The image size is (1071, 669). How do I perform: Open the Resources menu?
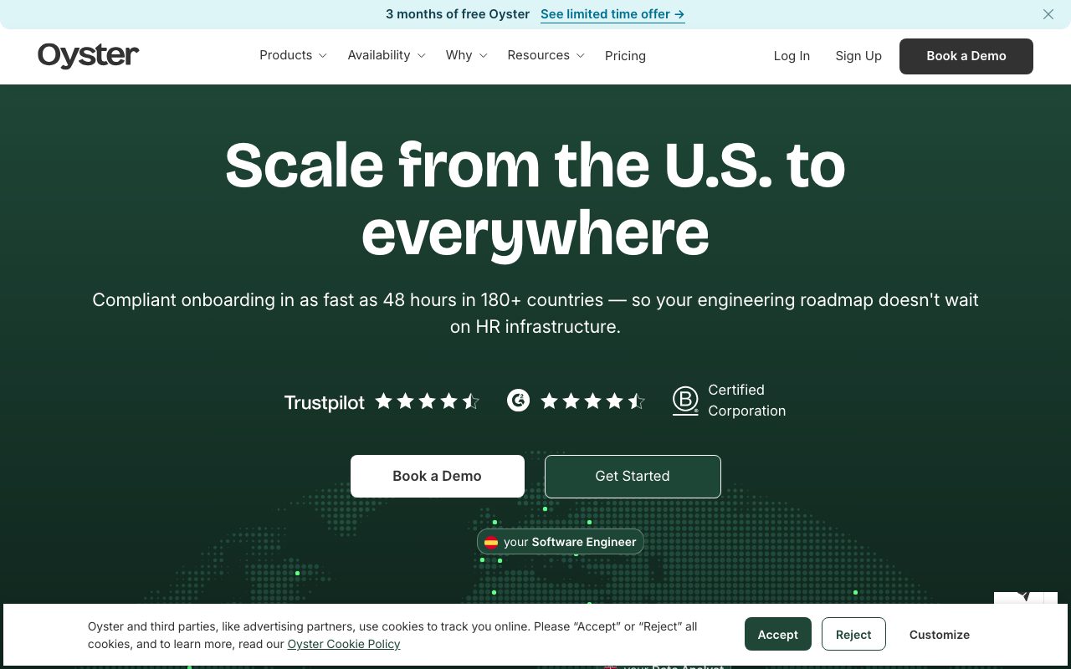(x=546, y=55)
